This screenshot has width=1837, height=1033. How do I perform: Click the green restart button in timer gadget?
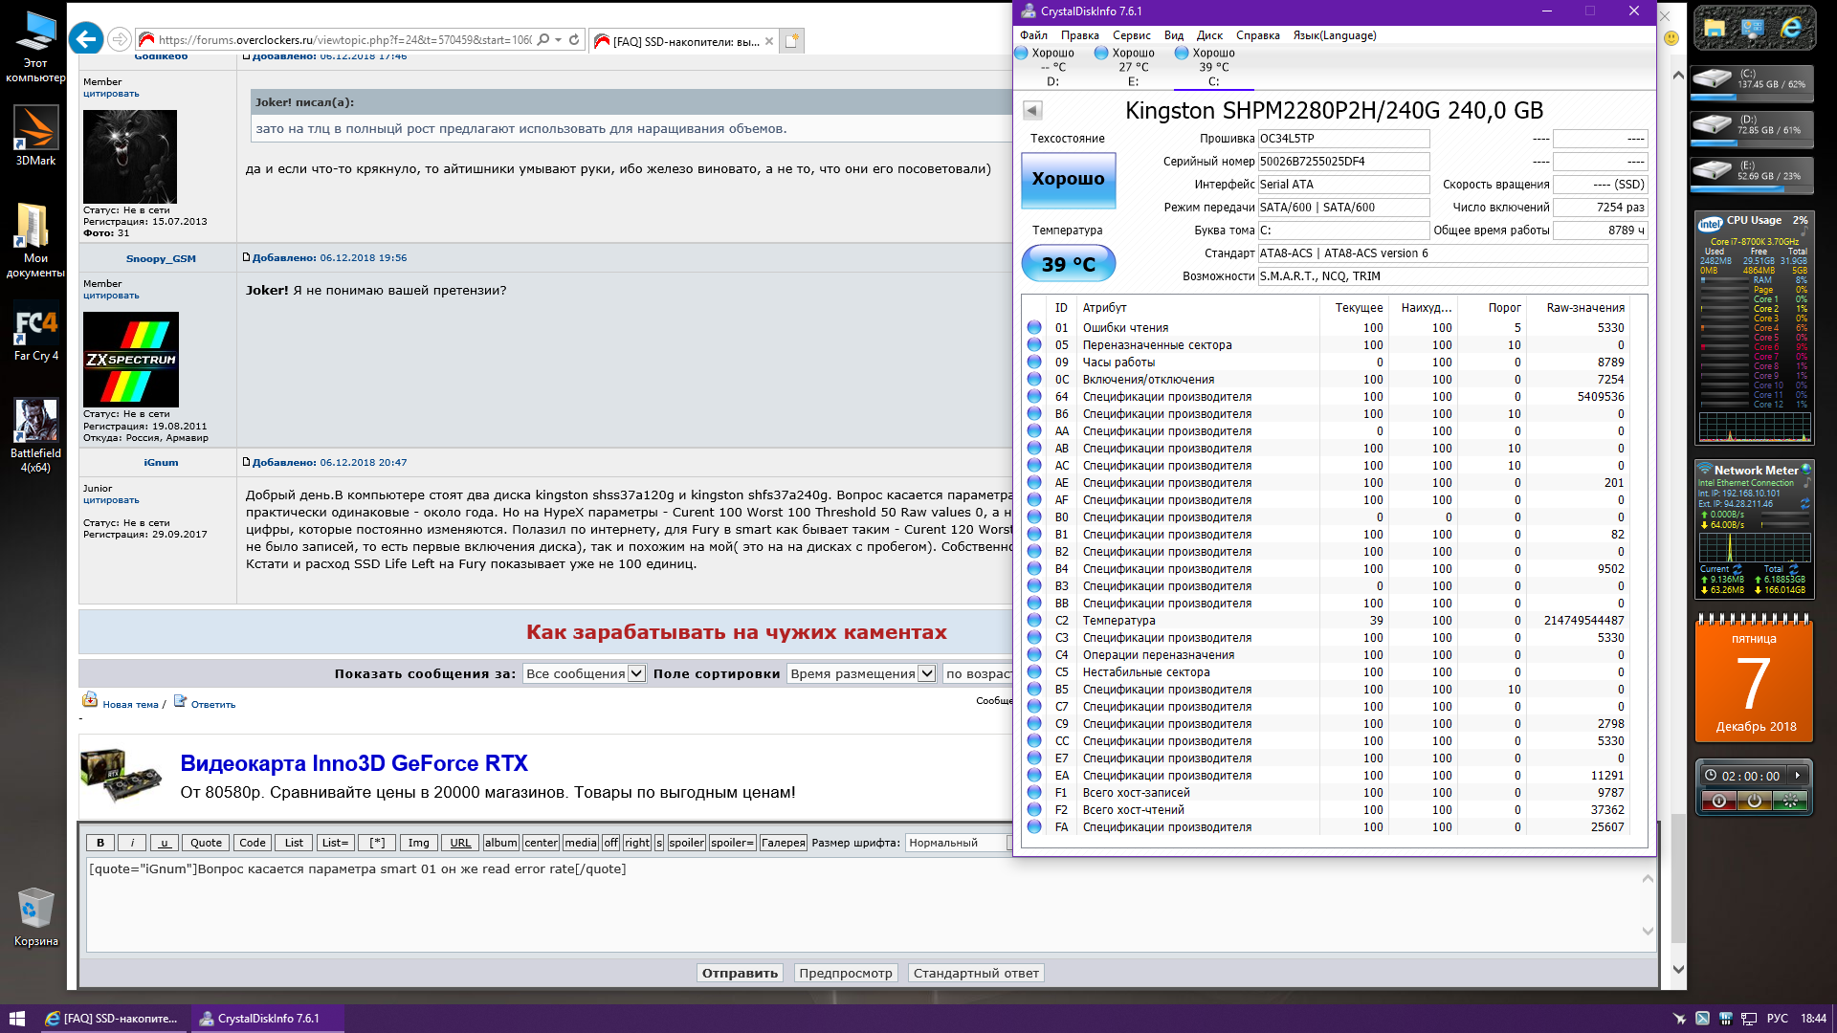1789,802
